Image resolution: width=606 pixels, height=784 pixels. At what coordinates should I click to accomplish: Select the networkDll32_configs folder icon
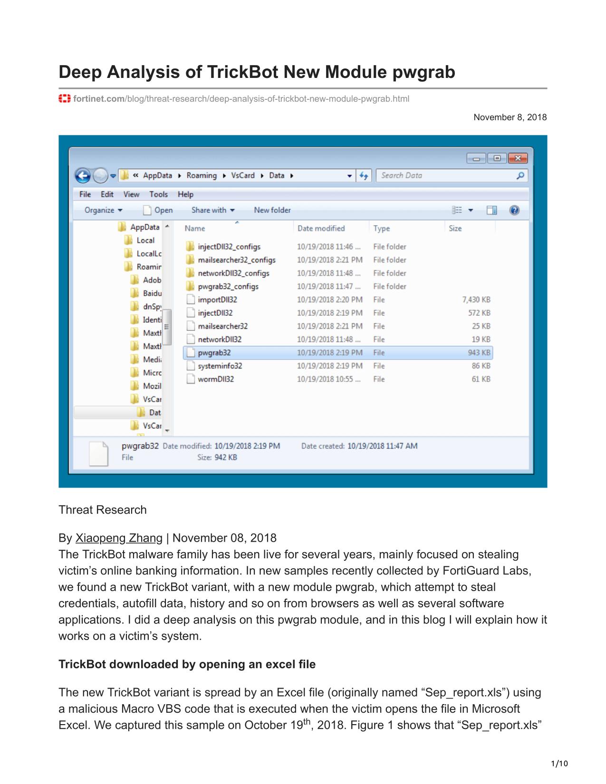click(x=190, y=273)
